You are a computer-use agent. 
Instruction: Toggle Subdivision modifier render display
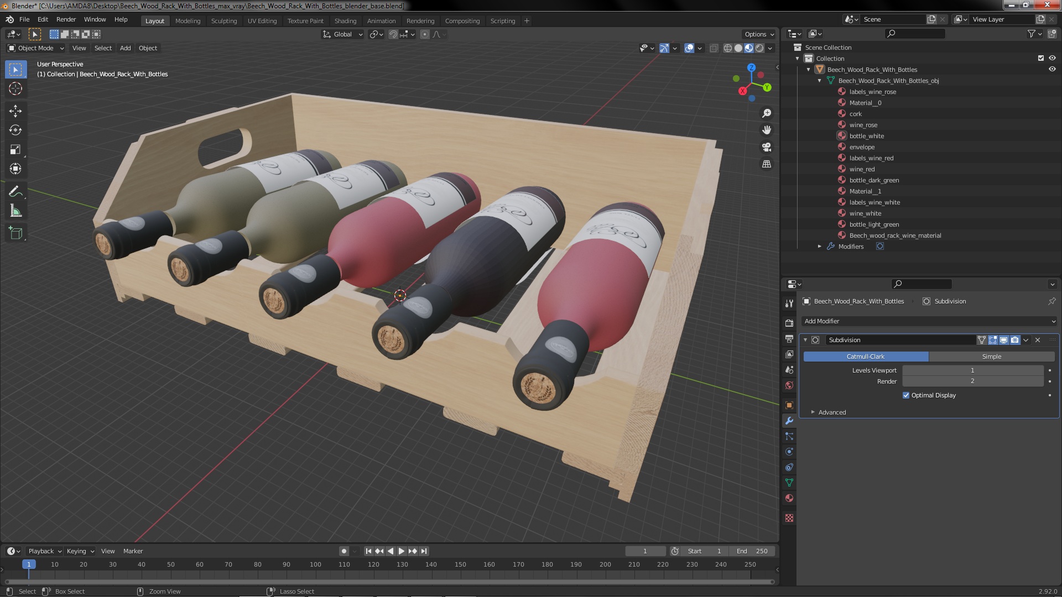click(1015, 340)
